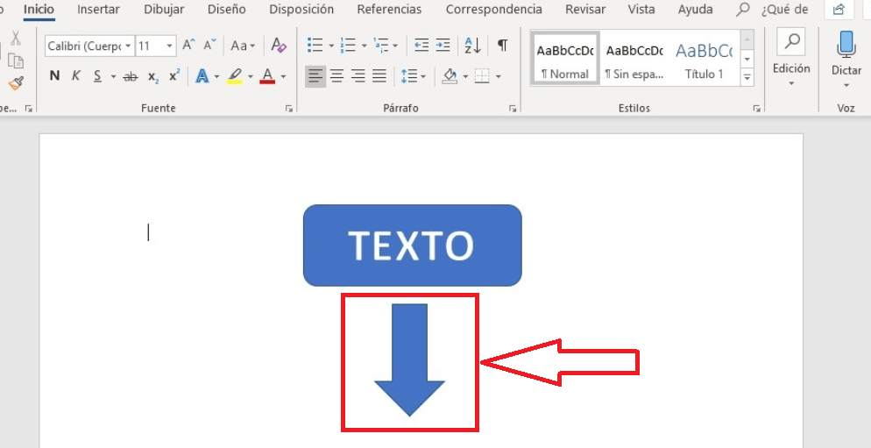Apply the Normal style
Screen dimensions: 871x448
tap(565, 58)
